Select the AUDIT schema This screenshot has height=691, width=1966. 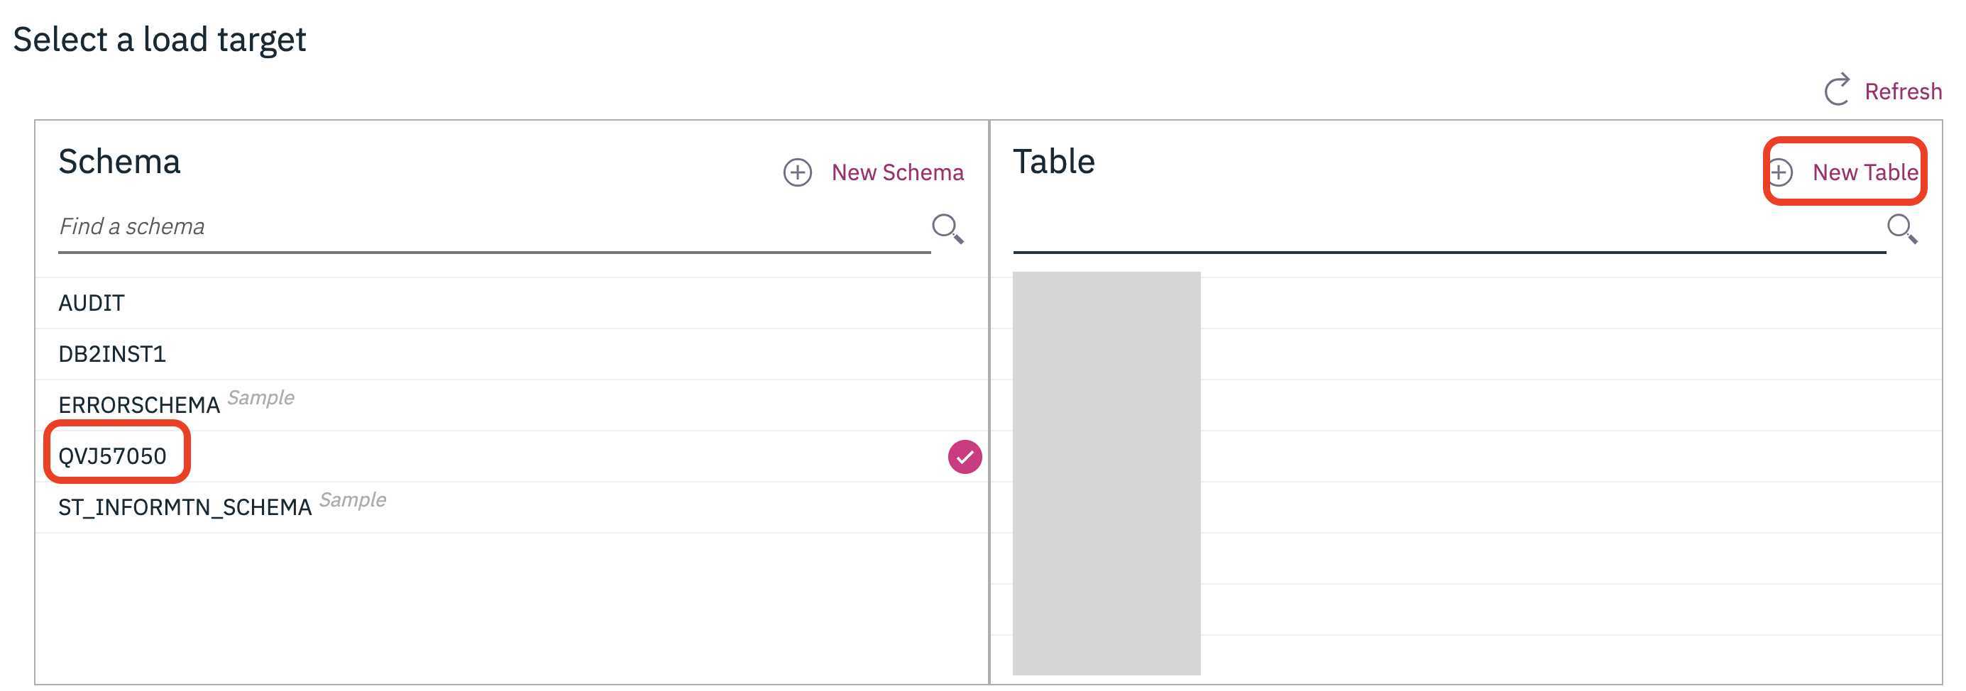[92, 303]
